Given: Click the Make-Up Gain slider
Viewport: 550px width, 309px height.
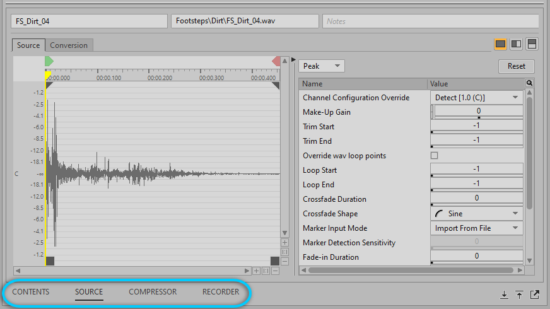Looking at the screenshot, I should (x=478, y=112).
